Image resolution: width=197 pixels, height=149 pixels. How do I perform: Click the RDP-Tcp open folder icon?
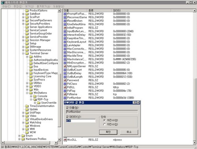[x=35, y=99]
